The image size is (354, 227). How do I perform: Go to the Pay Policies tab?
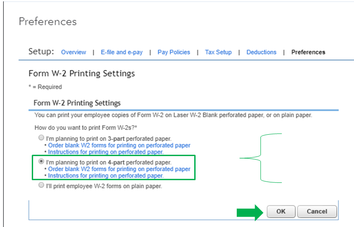coord(174,52)
